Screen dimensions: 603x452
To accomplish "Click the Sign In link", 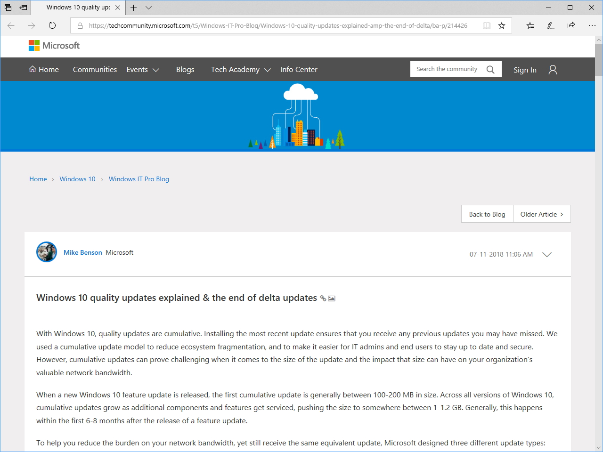I will [525, 70].
